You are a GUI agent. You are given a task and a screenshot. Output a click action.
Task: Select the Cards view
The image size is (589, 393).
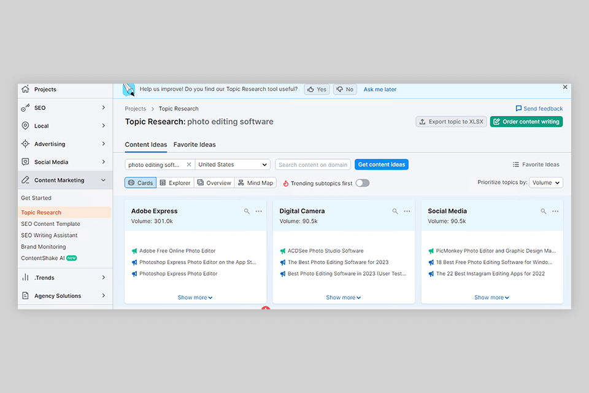(x=141, y=183)
